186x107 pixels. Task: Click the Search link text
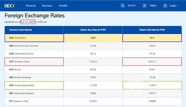click(131, 5)
